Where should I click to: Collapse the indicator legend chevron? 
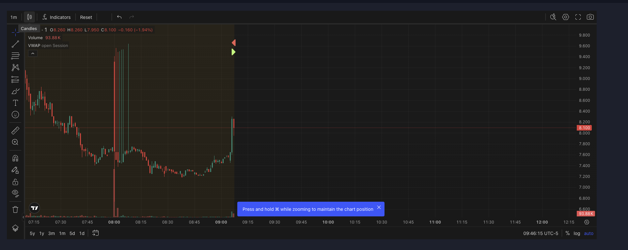point(33,54)
